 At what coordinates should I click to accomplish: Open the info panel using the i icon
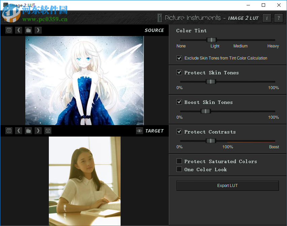pos(267,18)
